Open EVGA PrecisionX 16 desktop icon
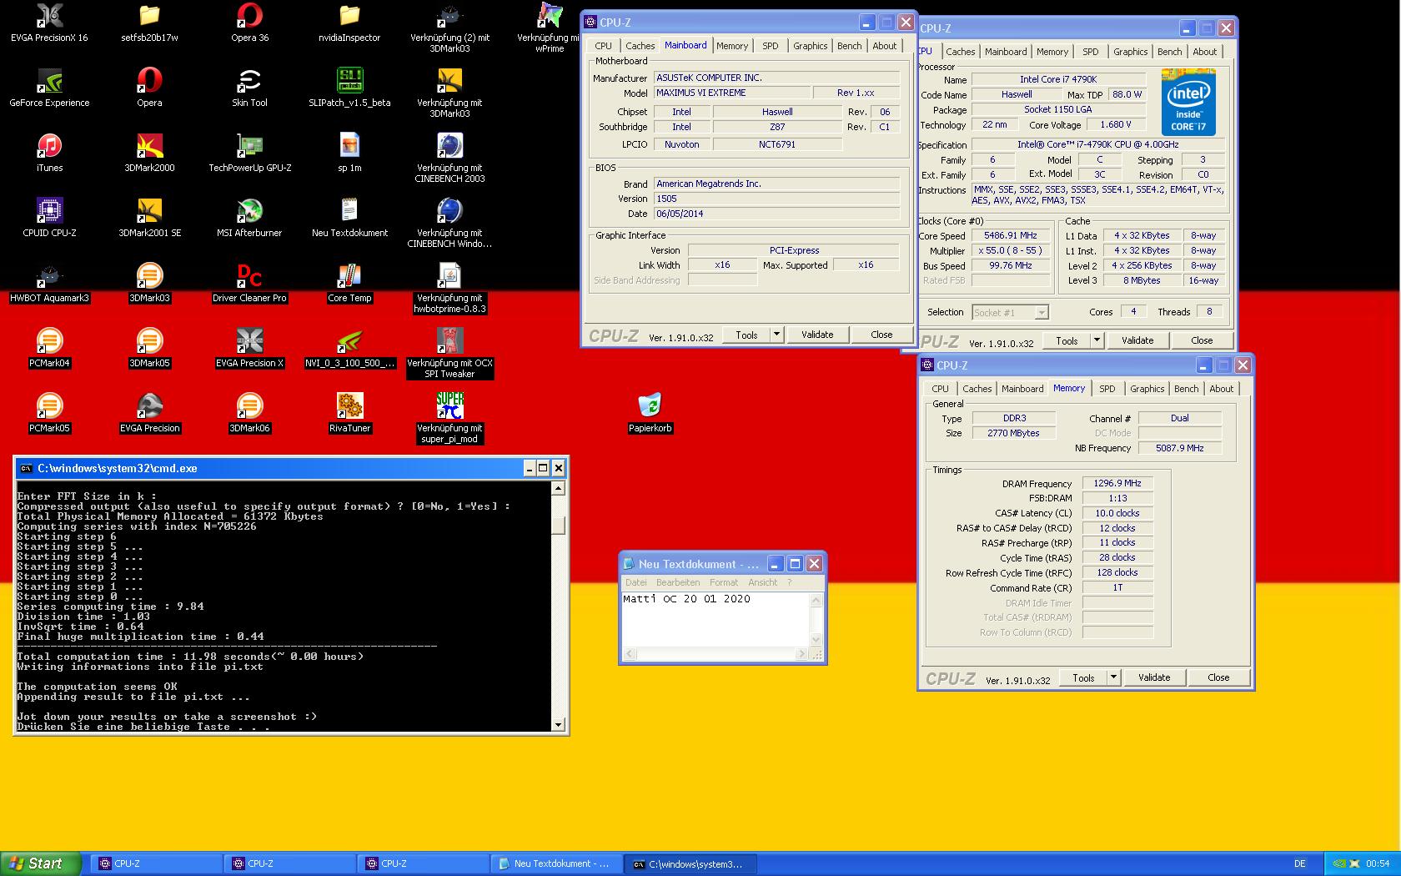 [49, 23]
